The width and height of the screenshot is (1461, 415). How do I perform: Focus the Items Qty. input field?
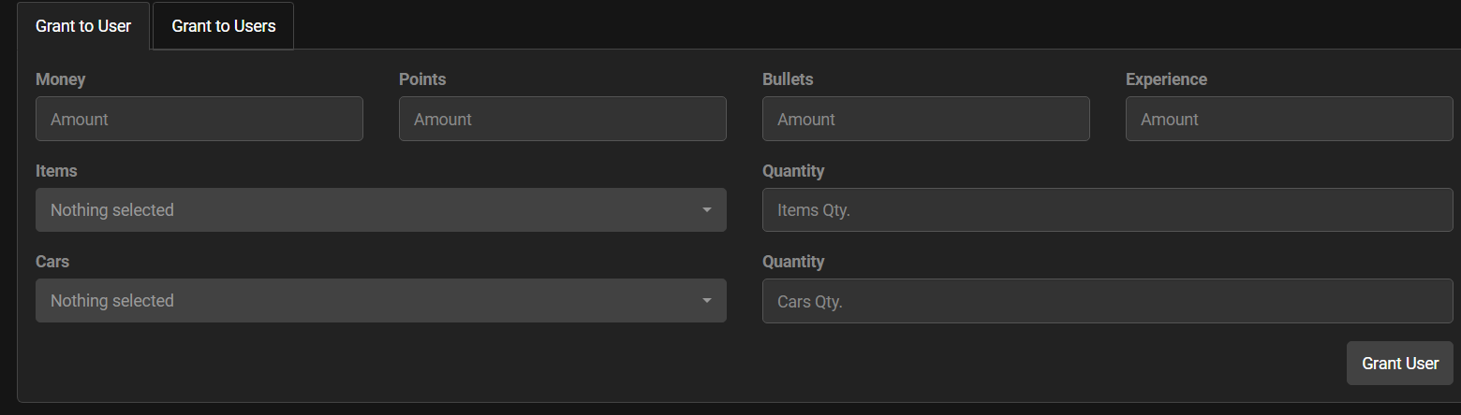click(x=1107, y=210)
